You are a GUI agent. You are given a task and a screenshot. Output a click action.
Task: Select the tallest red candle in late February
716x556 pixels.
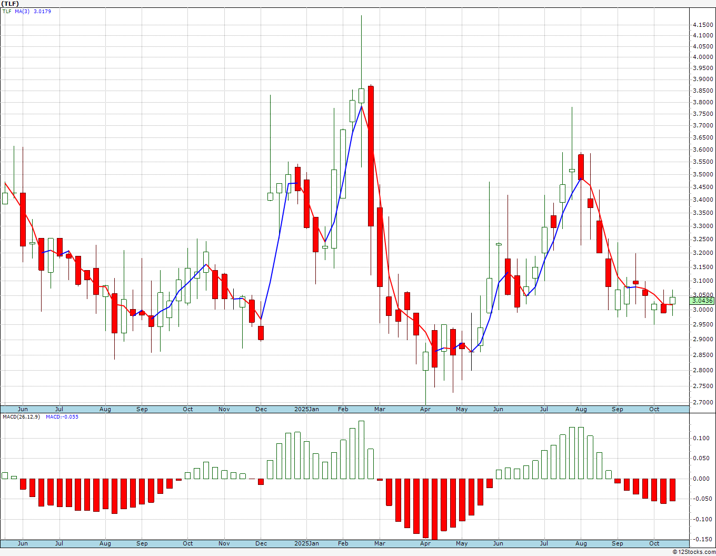(371, 156)
